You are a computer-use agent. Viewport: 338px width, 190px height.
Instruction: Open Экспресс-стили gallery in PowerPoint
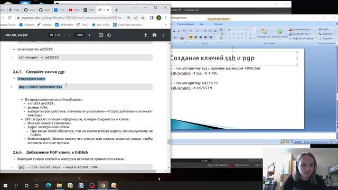(279, 34)
